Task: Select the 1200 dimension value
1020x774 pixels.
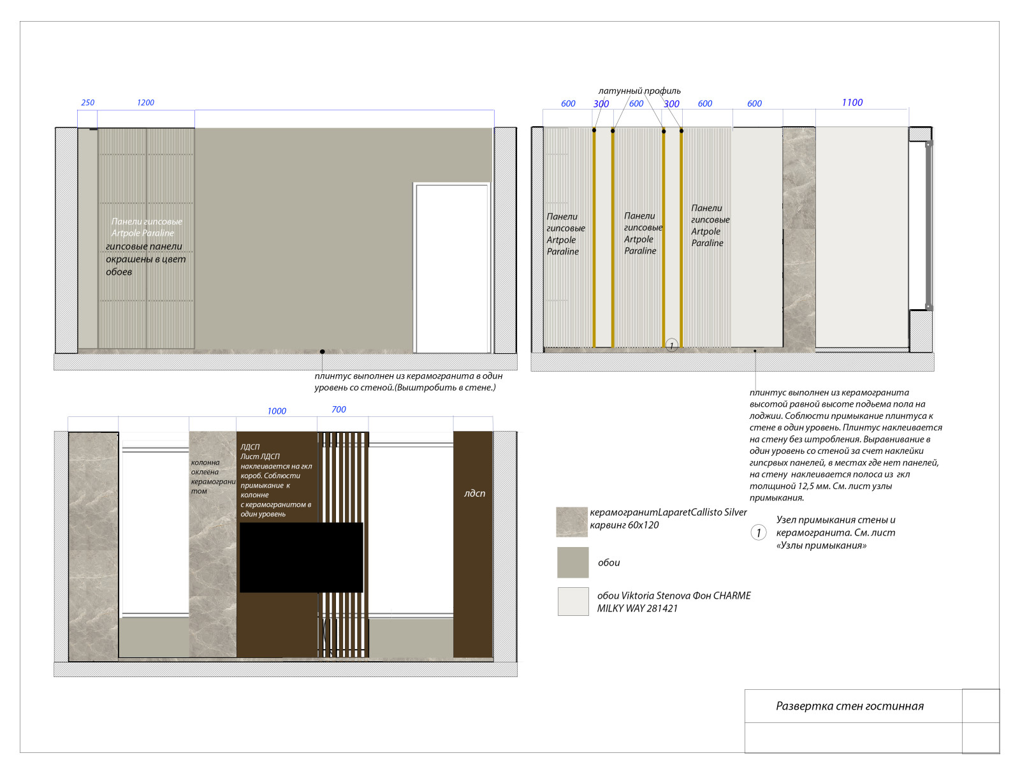Action: [145, 103]
